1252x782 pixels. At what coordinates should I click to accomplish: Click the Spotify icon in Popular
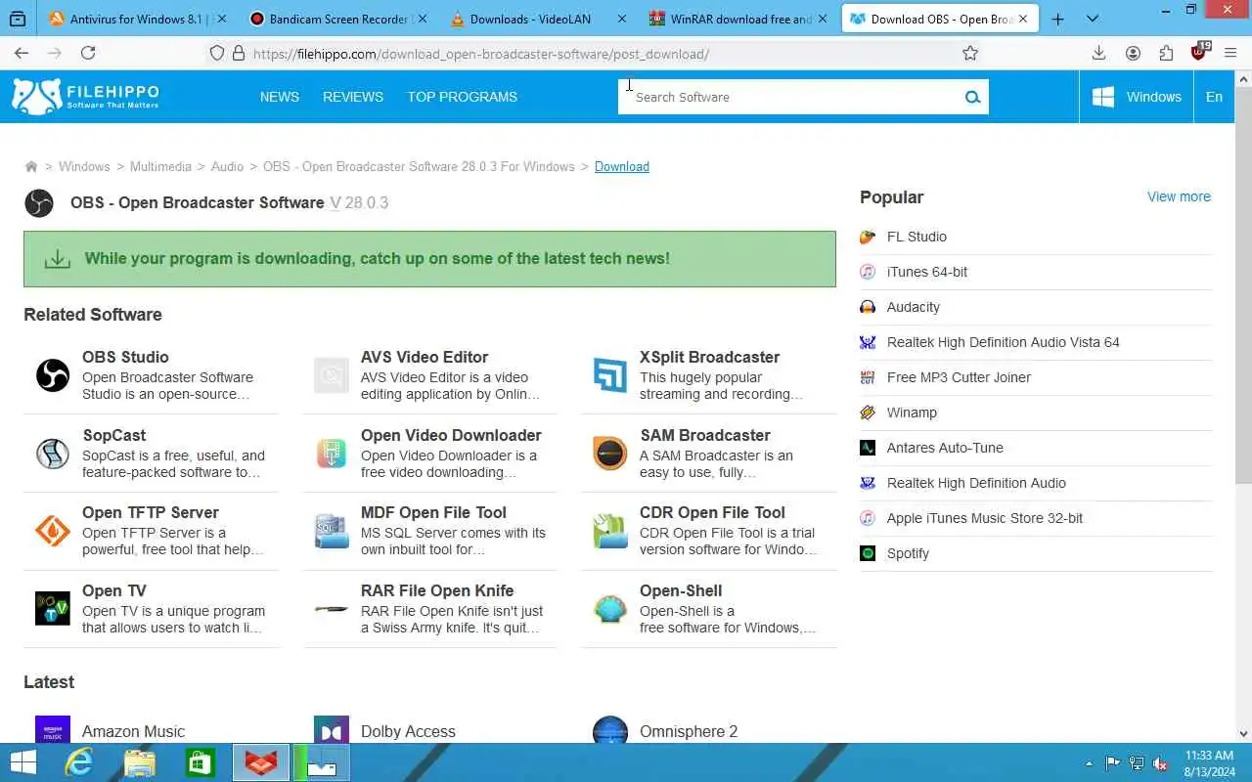868,553
